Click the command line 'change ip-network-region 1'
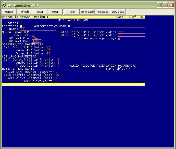 tap(25, 17)
